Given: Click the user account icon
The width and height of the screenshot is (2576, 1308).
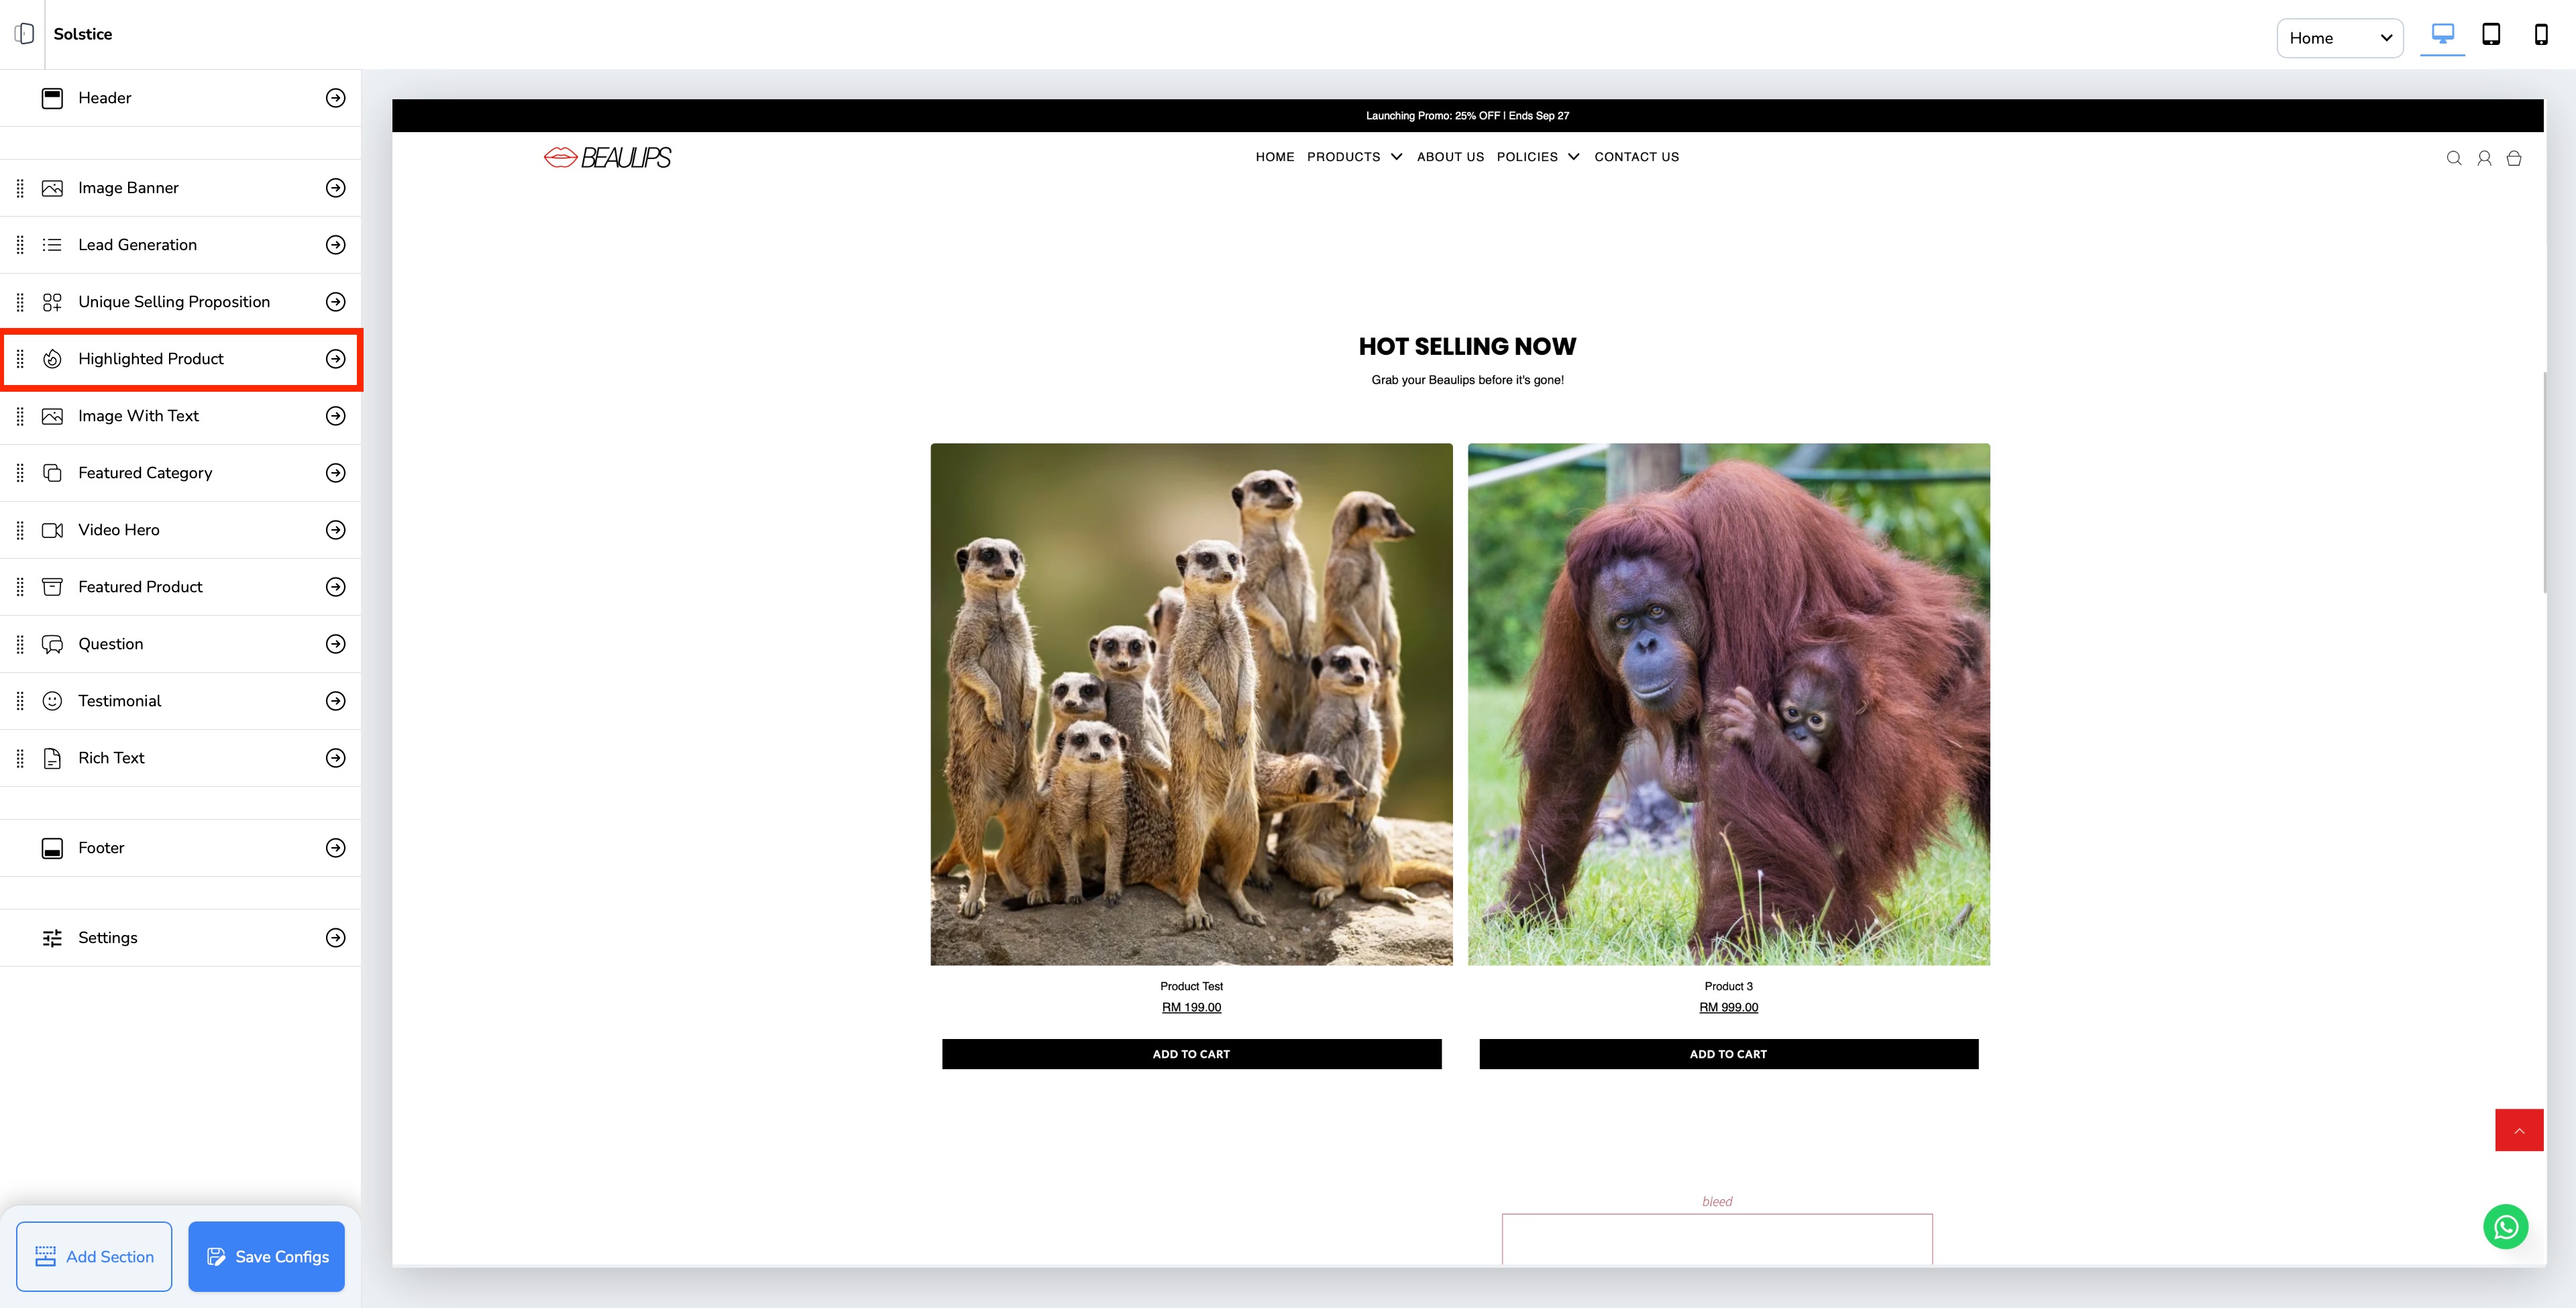Looking at the screenshot, I should pos(2483,158).
